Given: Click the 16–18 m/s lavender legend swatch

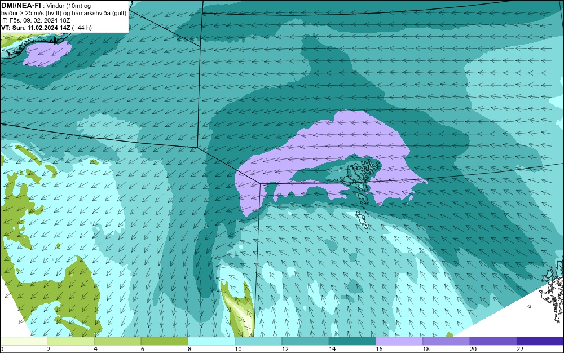Looking at the screenshot, I should (x=399, y=341).
